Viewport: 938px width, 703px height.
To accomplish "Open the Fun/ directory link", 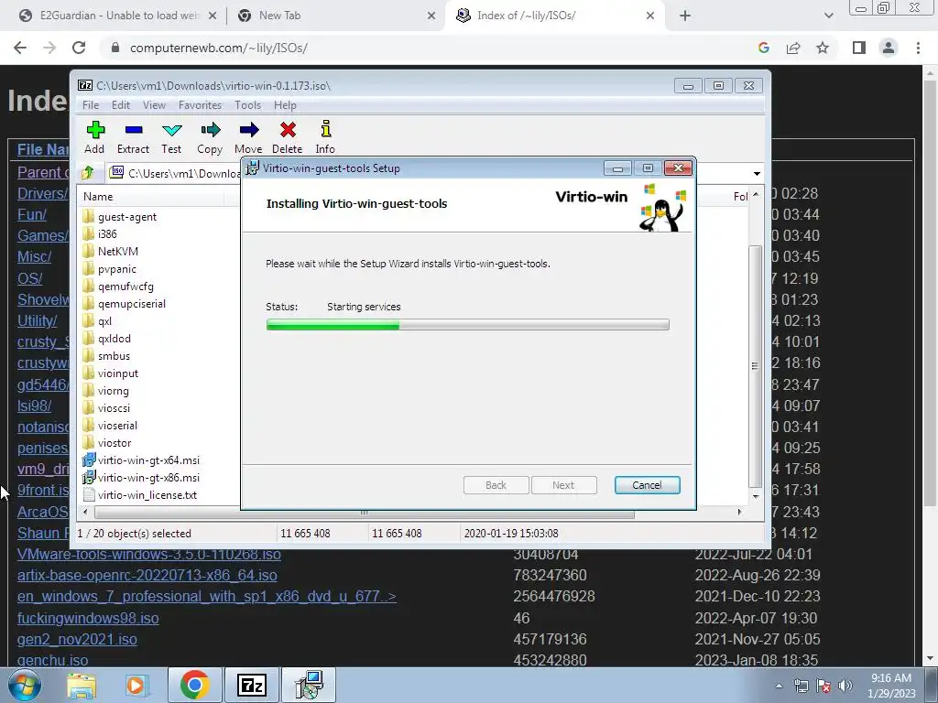I will coord(32,214).
